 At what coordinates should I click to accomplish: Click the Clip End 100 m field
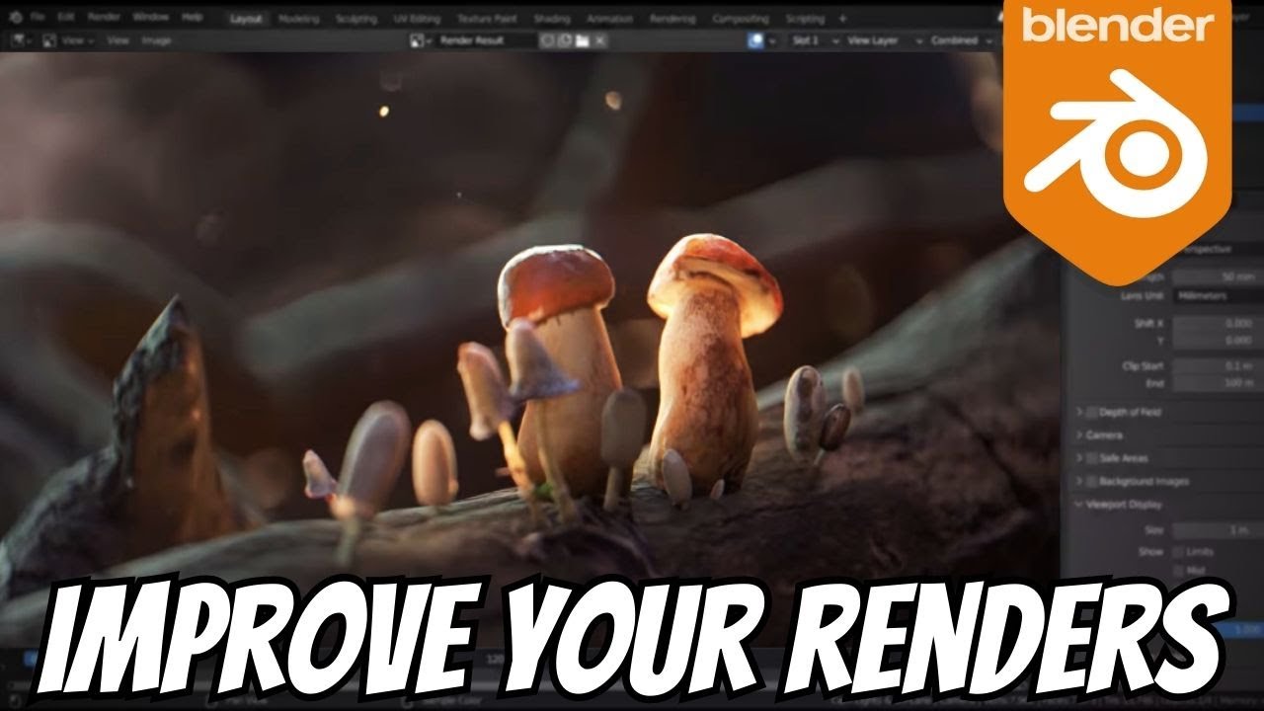[1217, 382]
